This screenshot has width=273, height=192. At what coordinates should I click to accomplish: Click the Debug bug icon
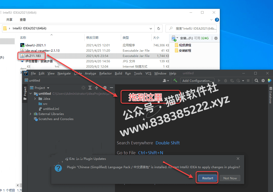[x=225, y=81]
